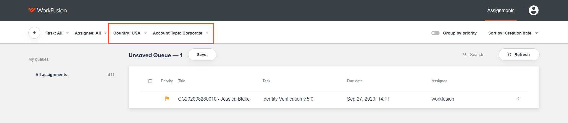Screen dimensions: 568x123
Task: Click the search magnifier icon
Action: [465, 55]
